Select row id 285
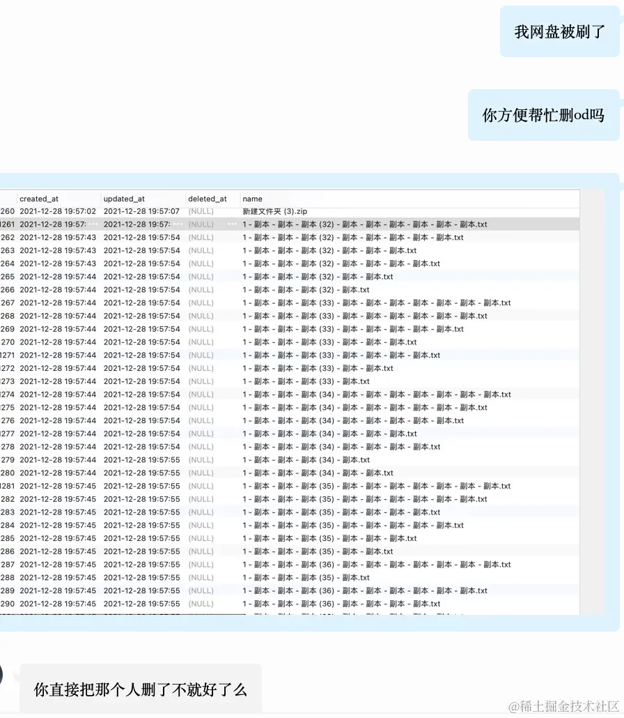Image resolution: width=624 pixels, height=718 pixels. (x=8, y=538)
